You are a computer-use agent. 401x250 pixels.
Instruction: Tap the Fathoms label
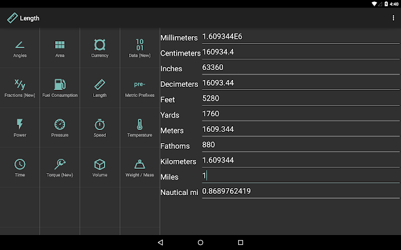click(175, 146)
